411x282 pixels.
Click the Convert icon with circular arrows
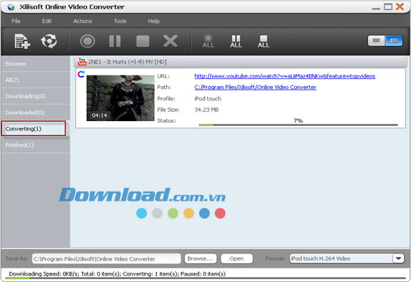pos(49,41)
